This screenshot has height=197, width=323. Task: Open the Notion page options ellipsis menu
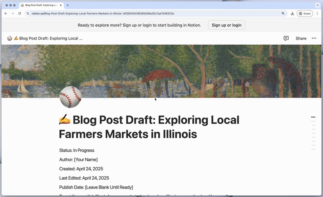pyautogui.click(x=314, y=38)
